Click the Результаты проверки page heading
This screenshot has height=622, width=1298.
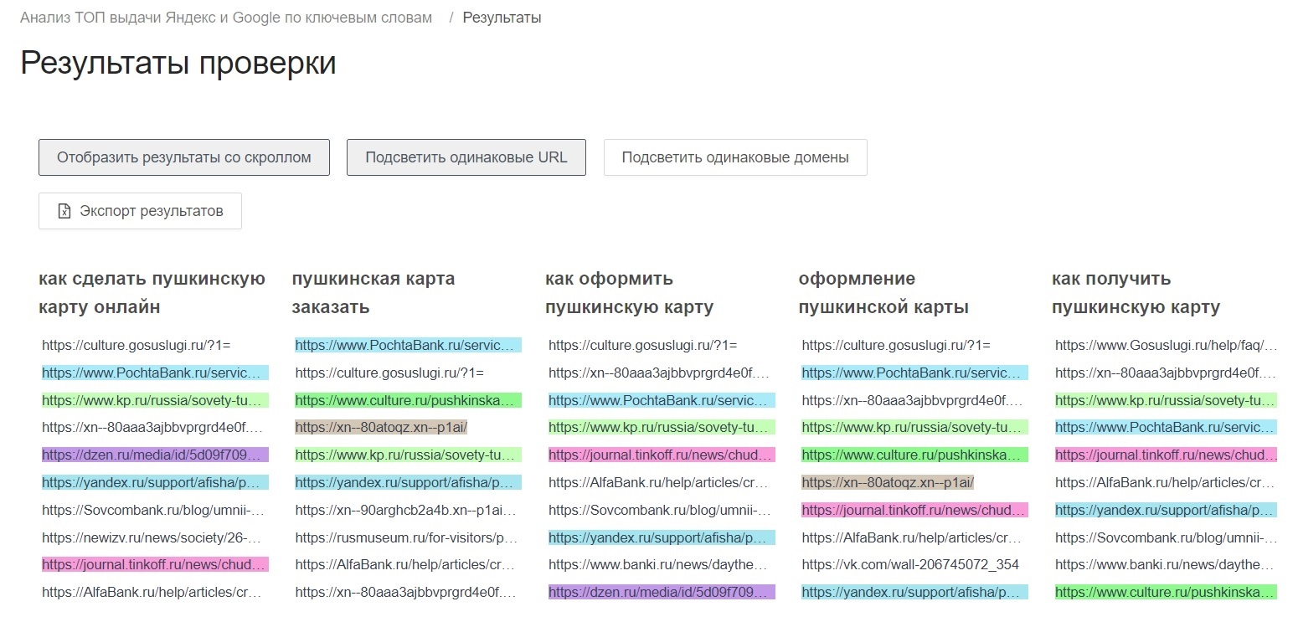pyautogui.click(x=179, y=62)
